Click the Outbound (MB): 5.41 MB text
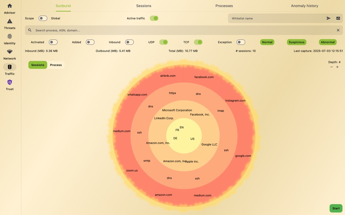345x215 pixels. pos(113,51)
